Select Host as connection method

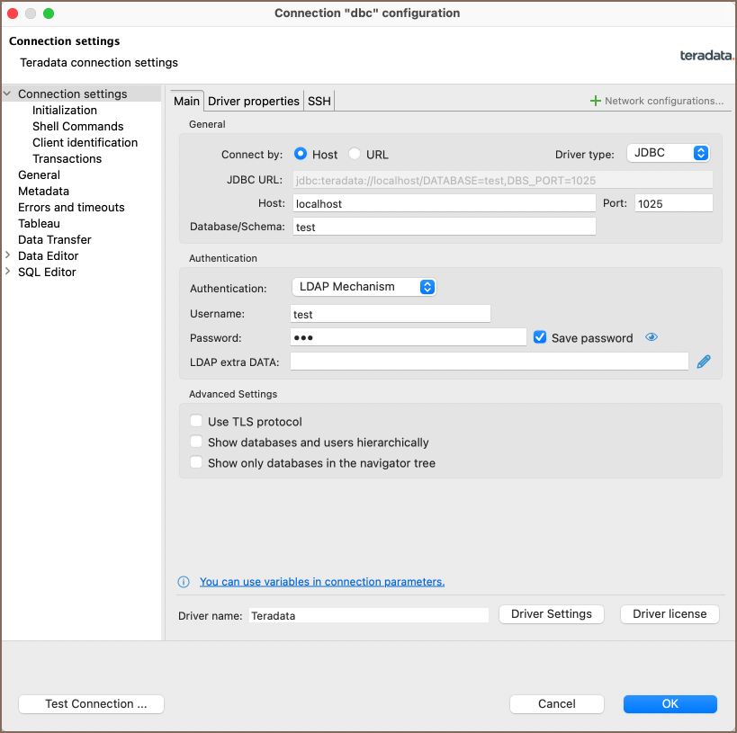tap(301, 154)
